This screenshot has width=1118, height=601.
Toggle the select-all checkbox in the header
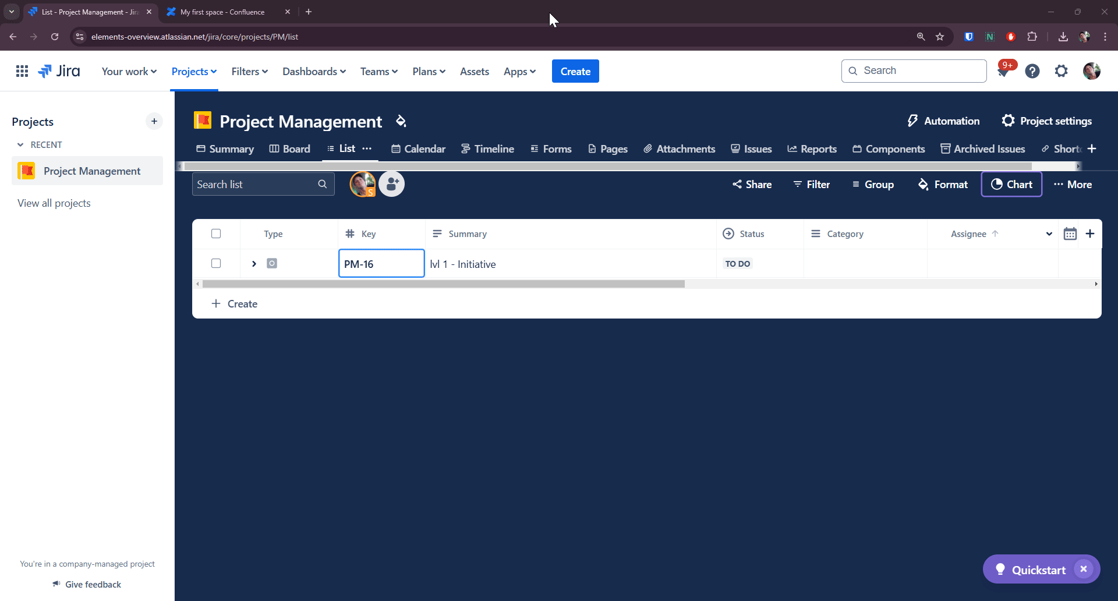pos(216,234)
